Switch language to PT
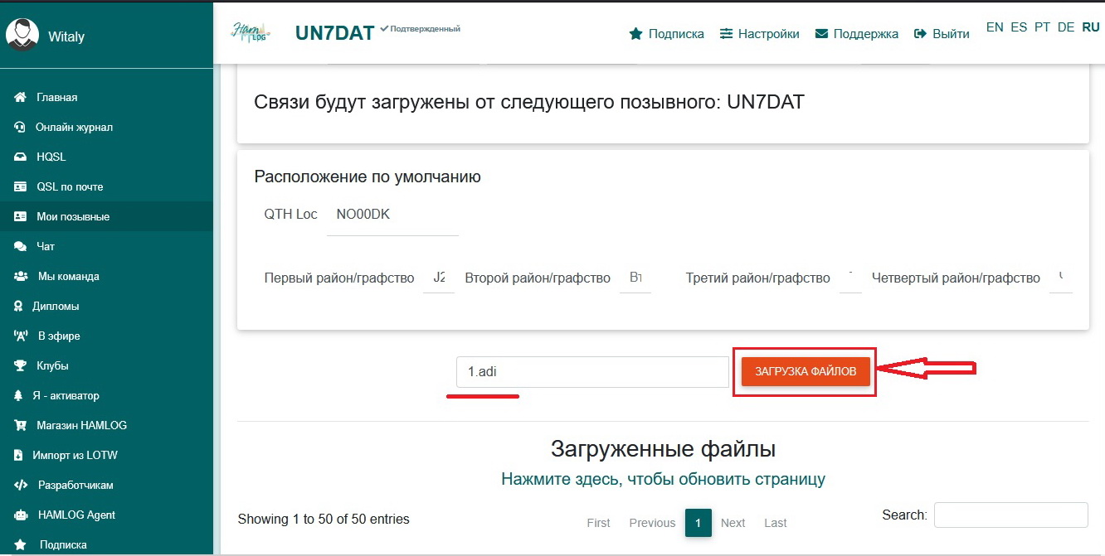The image size is (1105, 556). [1042, 27]
